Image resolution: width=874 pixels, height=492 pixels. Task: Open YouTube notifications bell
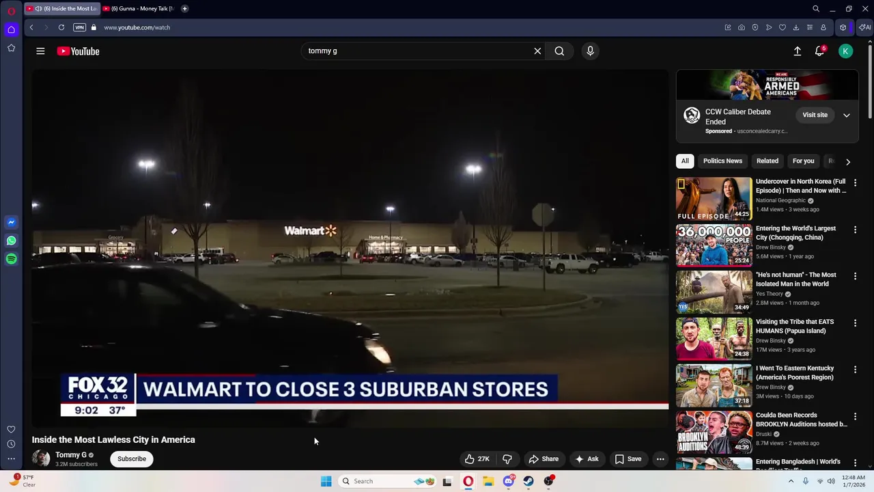(820, 51)
